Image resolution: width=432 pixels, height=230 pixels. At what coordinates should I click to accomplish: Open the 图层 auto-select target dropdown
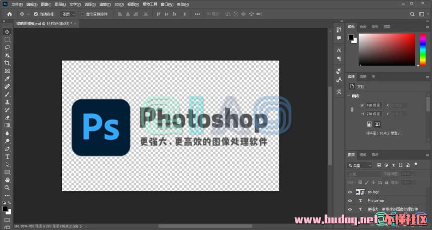68,14
